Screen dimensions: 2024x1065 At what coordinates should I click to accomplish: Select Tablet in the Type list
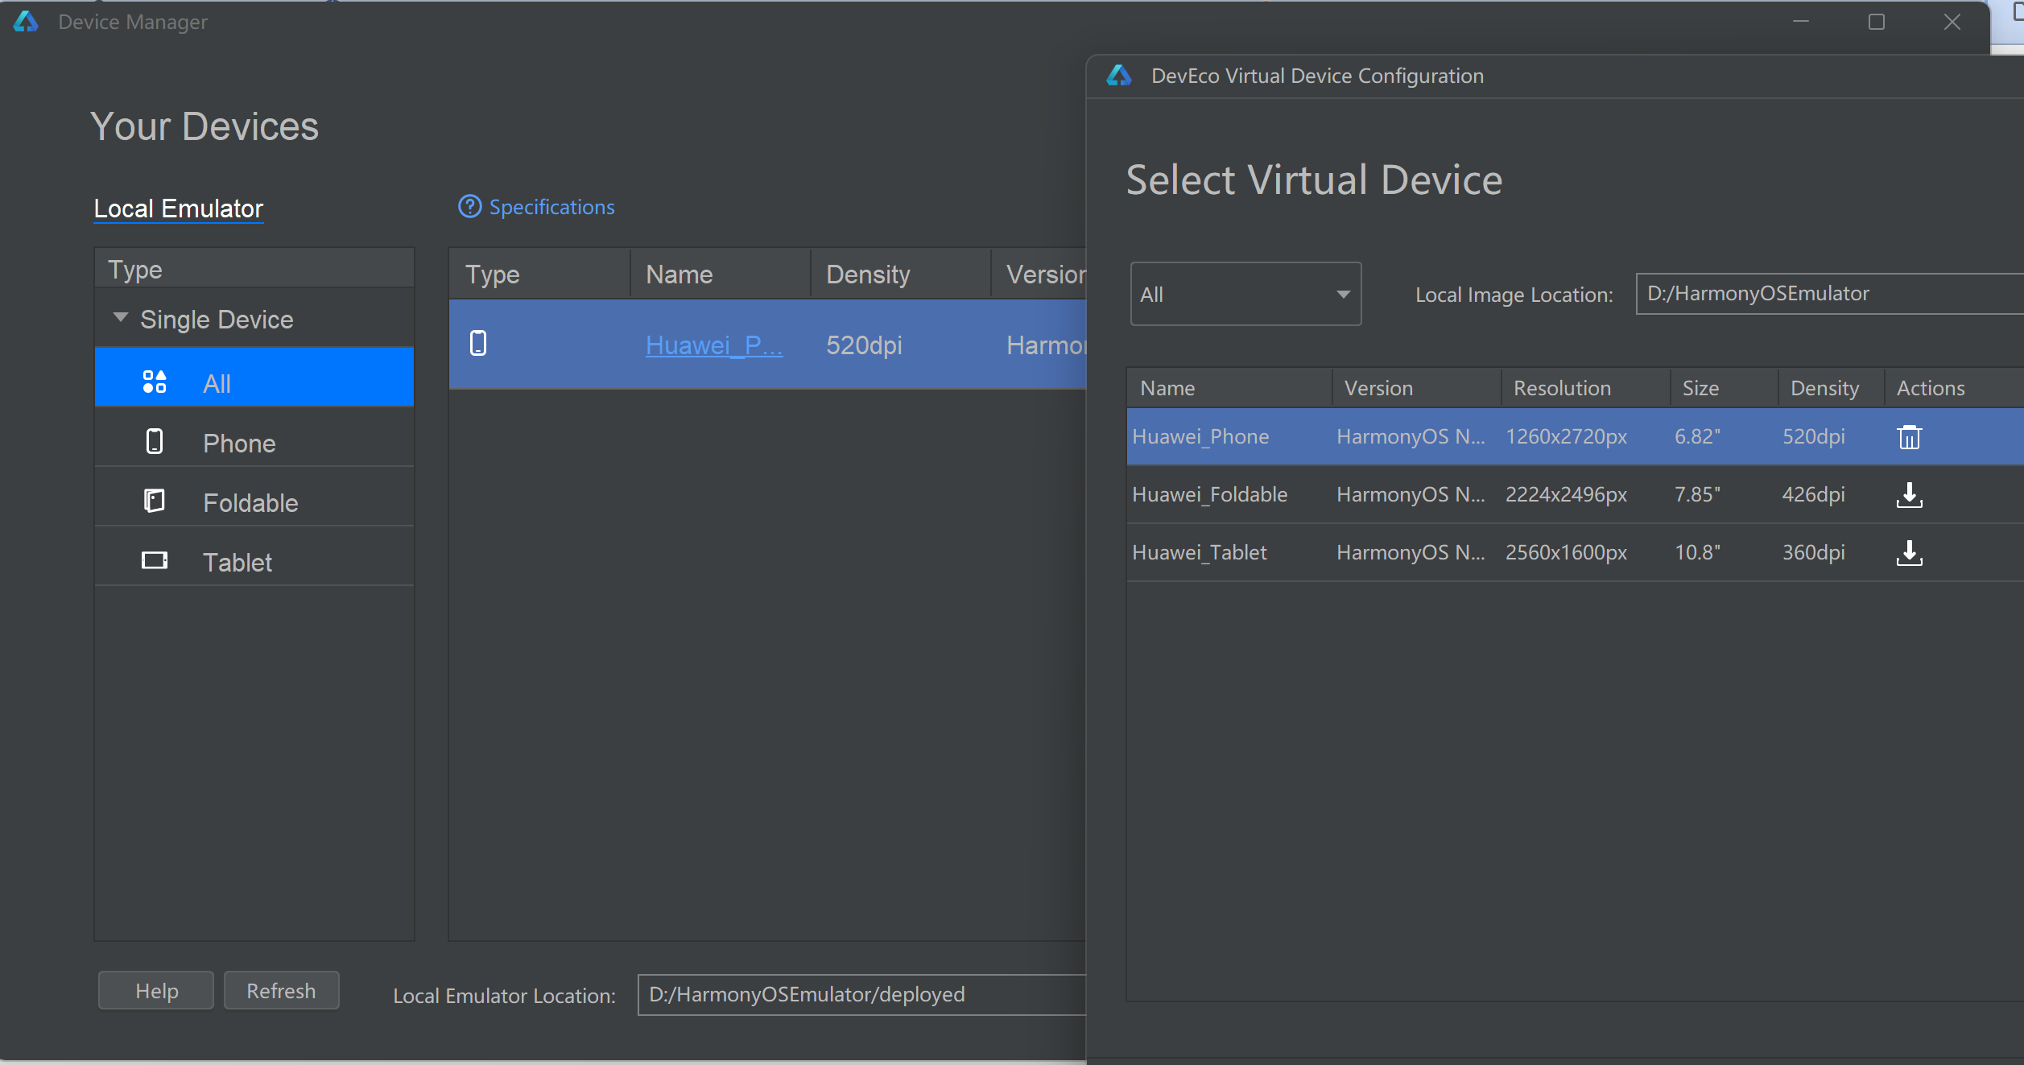tap(254, 556)
